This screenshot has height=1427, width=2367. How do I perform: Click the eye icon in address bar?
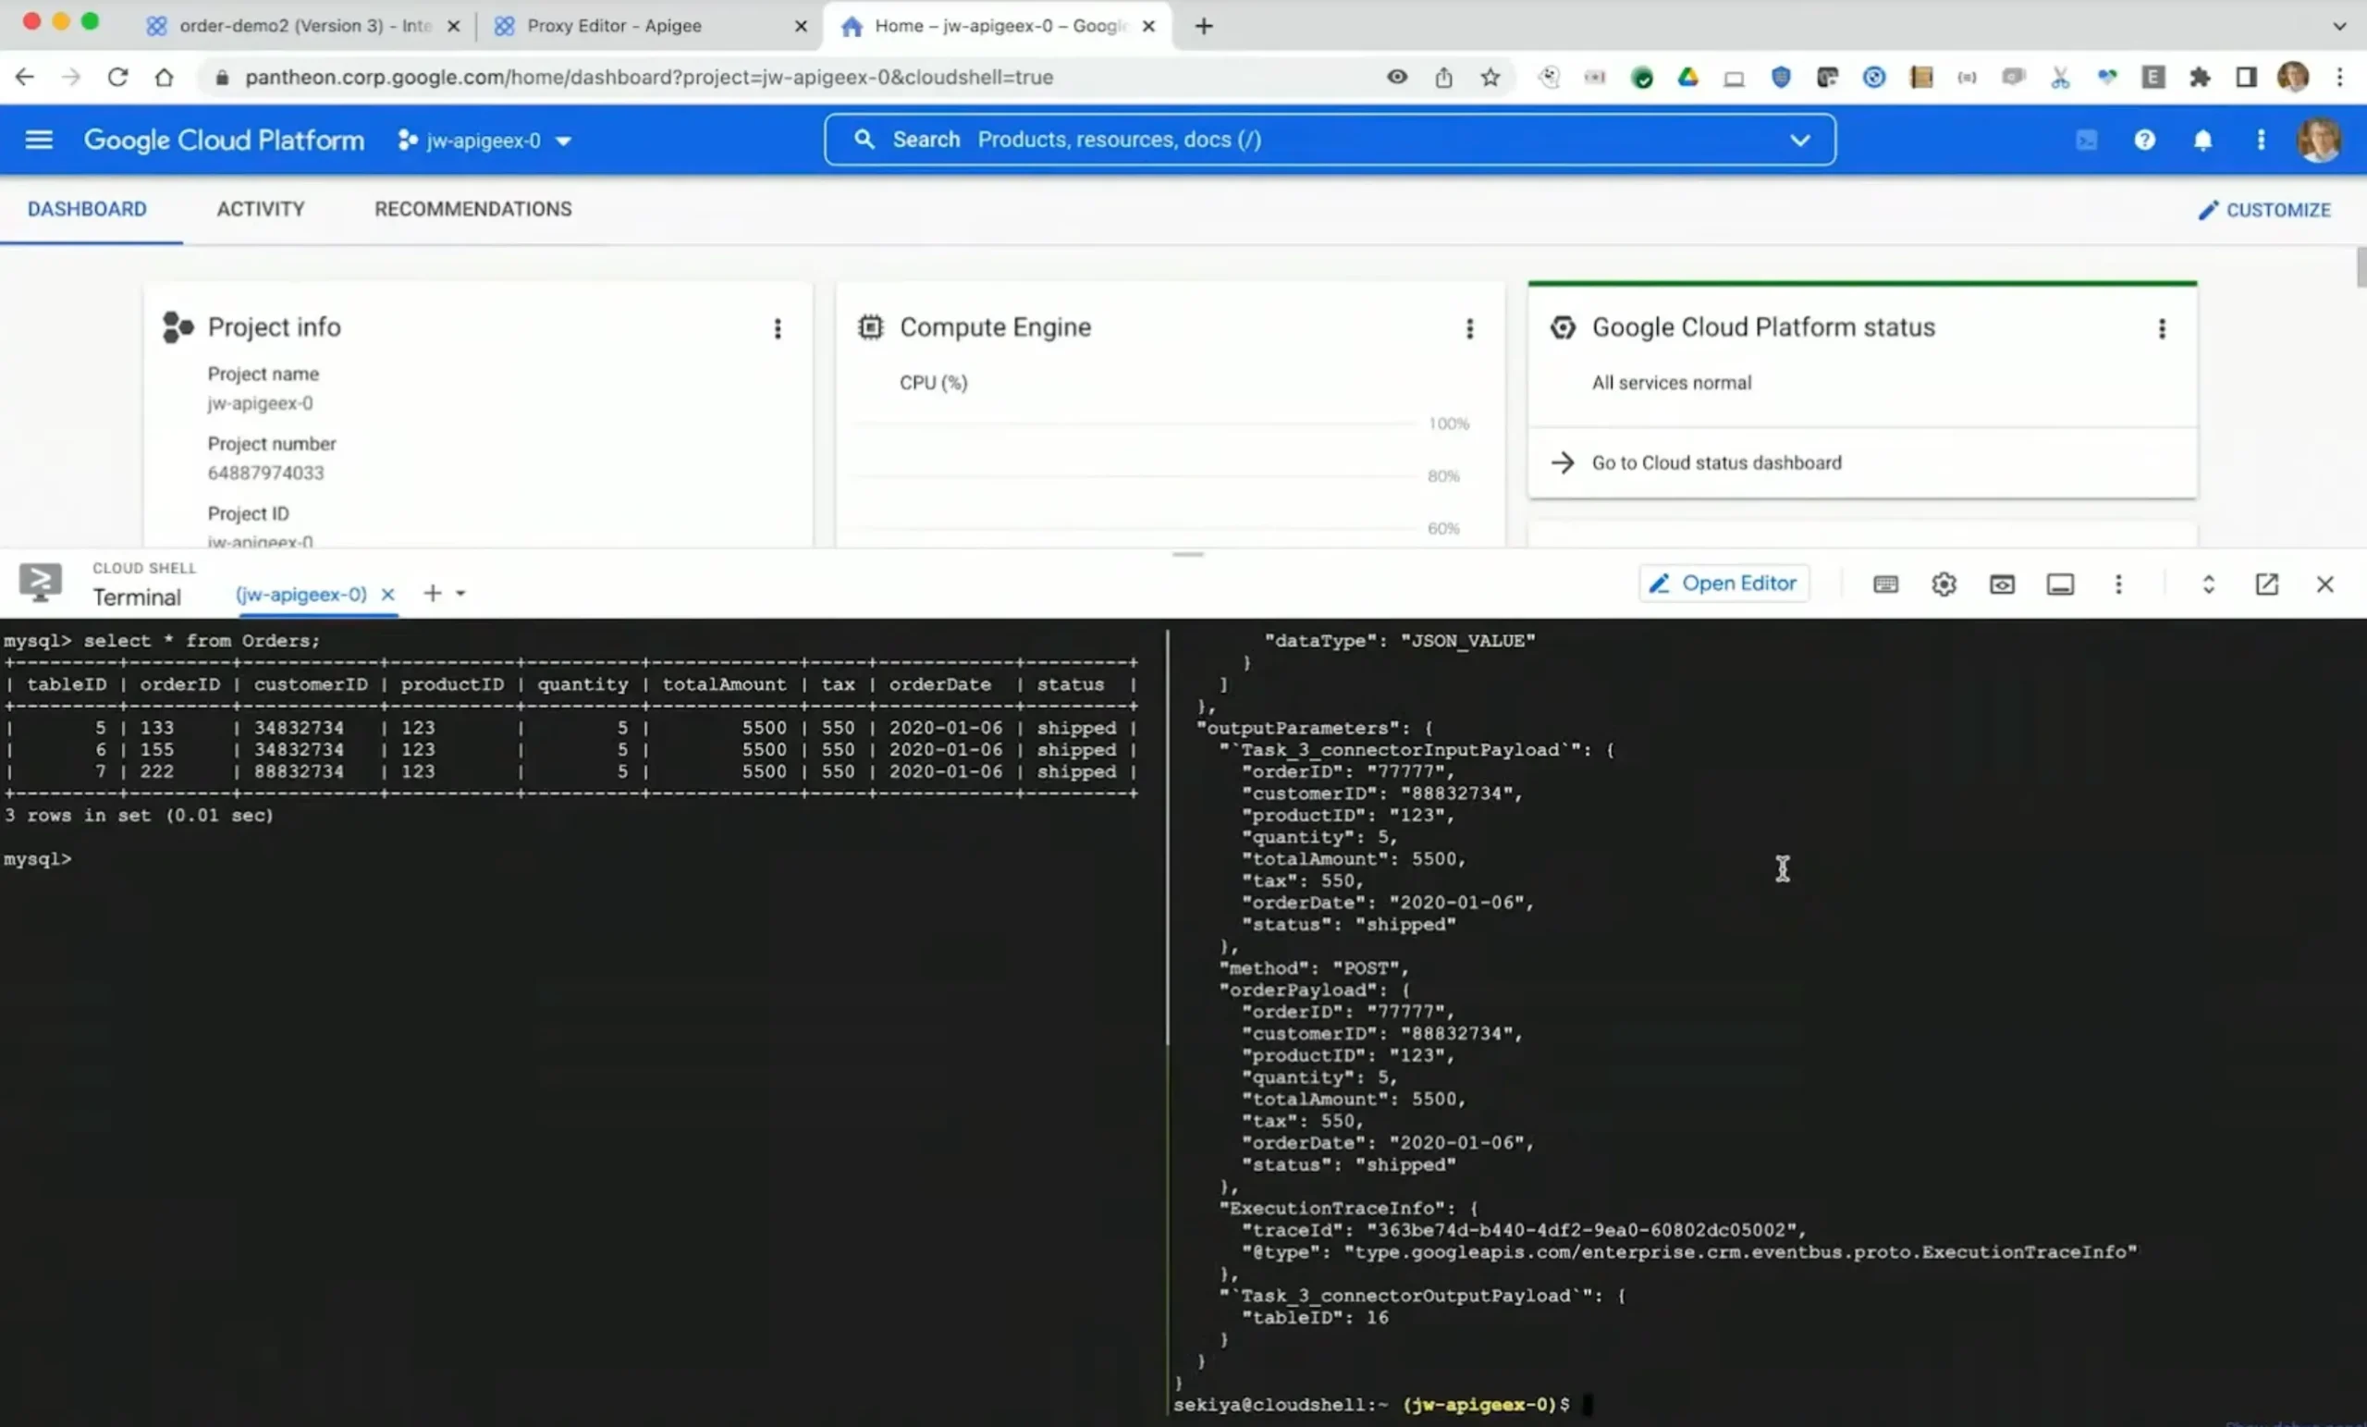(x=1398, y=77)
